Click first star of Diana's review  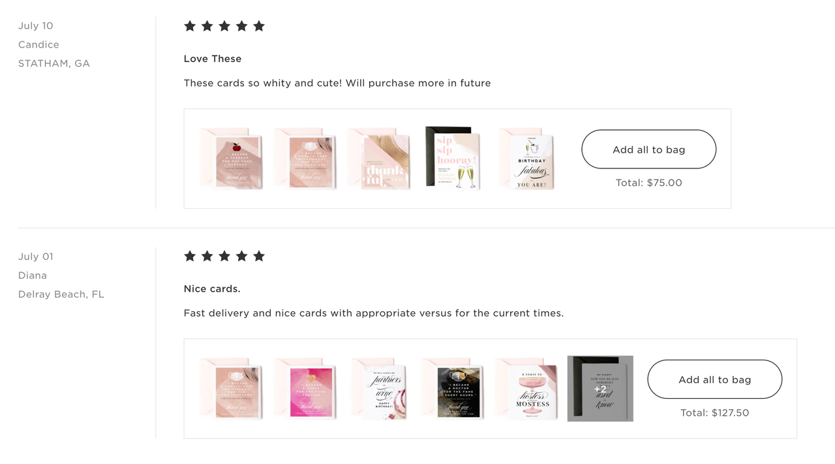(x=190, y=256)
